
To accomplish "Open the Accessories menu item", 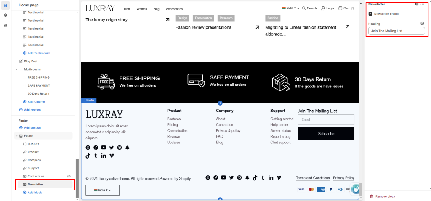I will point(174,9).
